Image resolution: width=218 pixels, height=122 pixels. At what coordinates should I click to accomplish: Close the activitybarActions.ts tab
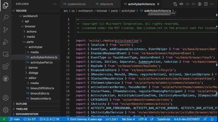(x=158, y=4)
